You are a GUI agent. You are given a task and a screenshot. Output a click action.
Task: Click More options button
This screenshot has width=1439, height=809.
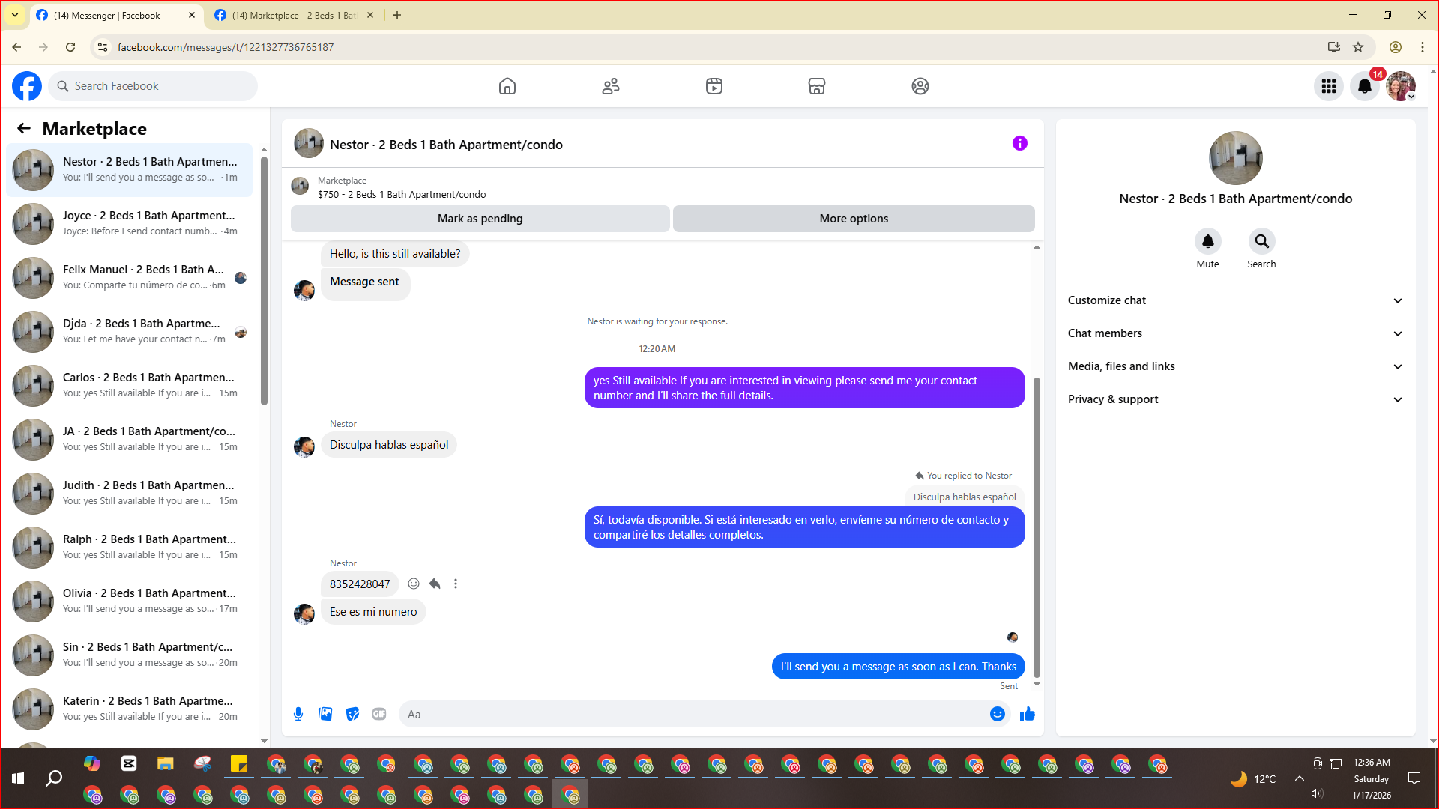[853, 219]
